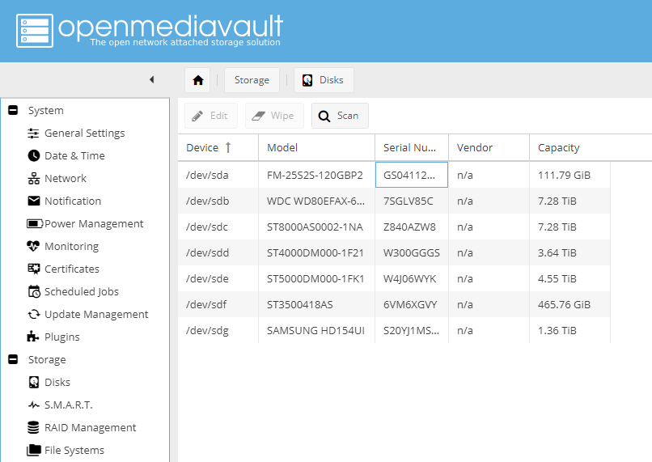Select the /dev/sdb disk row
The width and height of the screenshot is (652, 462).
394,201
